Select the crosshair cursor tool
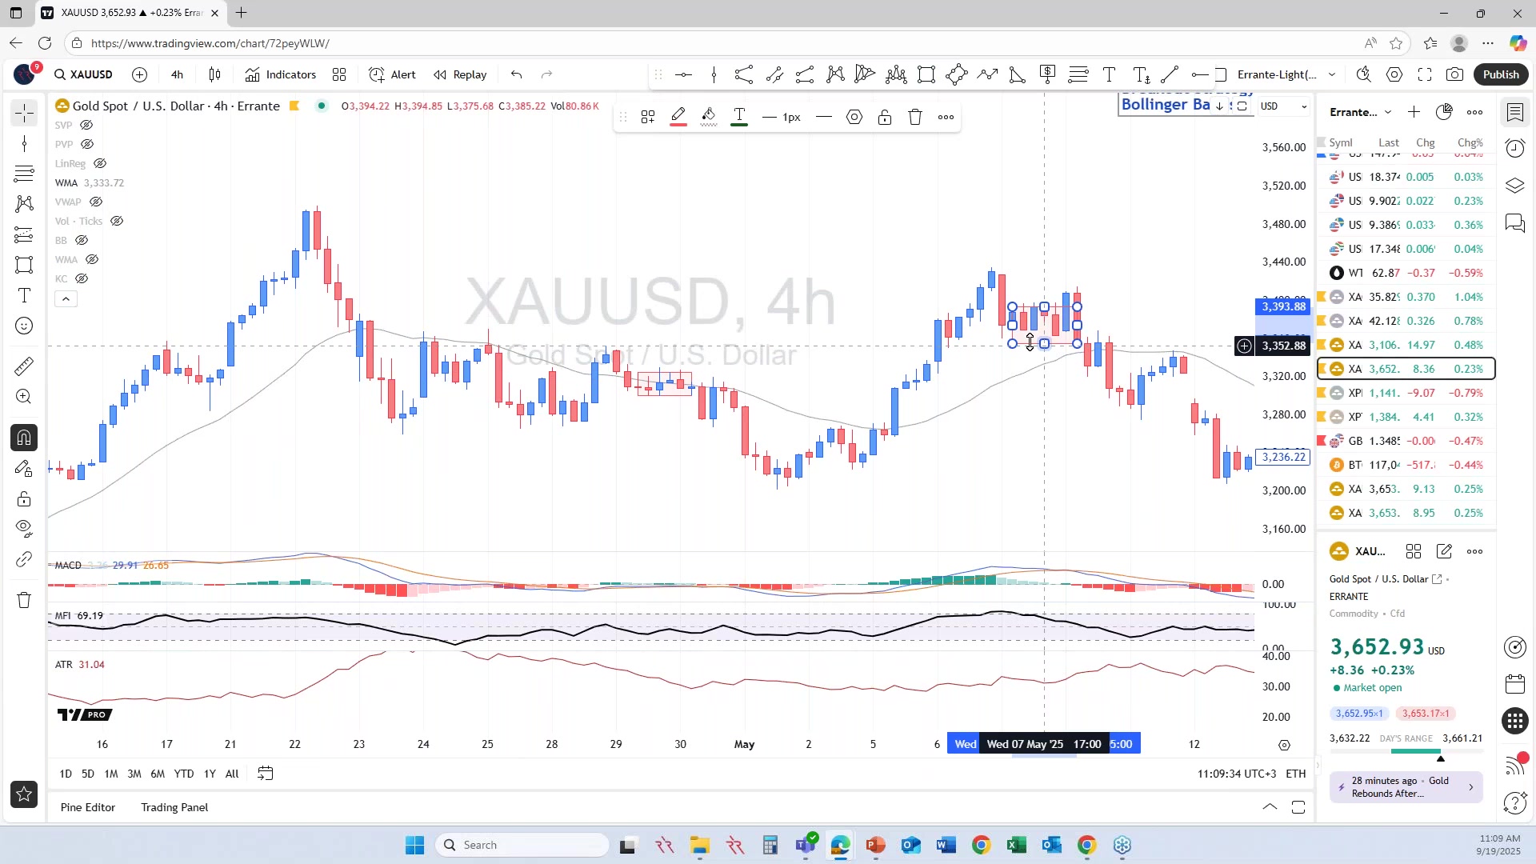Screen dimensions: 1536x864 24,113
